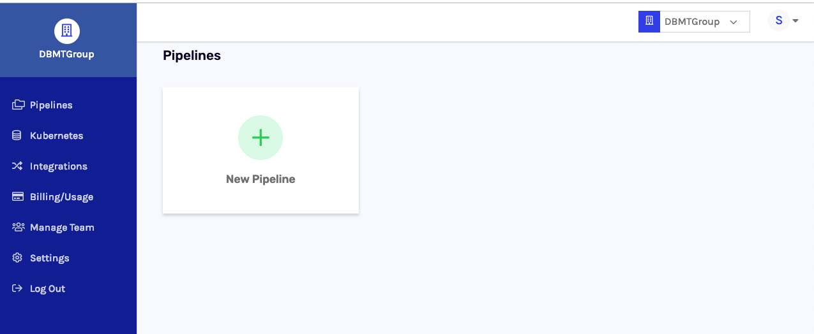Click the Kubernetes database icon
The height and width of the screenshot is (334, 814).
(17, 136)
